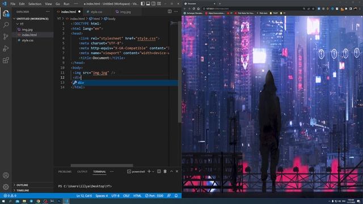Click the editor horizontal scrollbar

[102, 165]
